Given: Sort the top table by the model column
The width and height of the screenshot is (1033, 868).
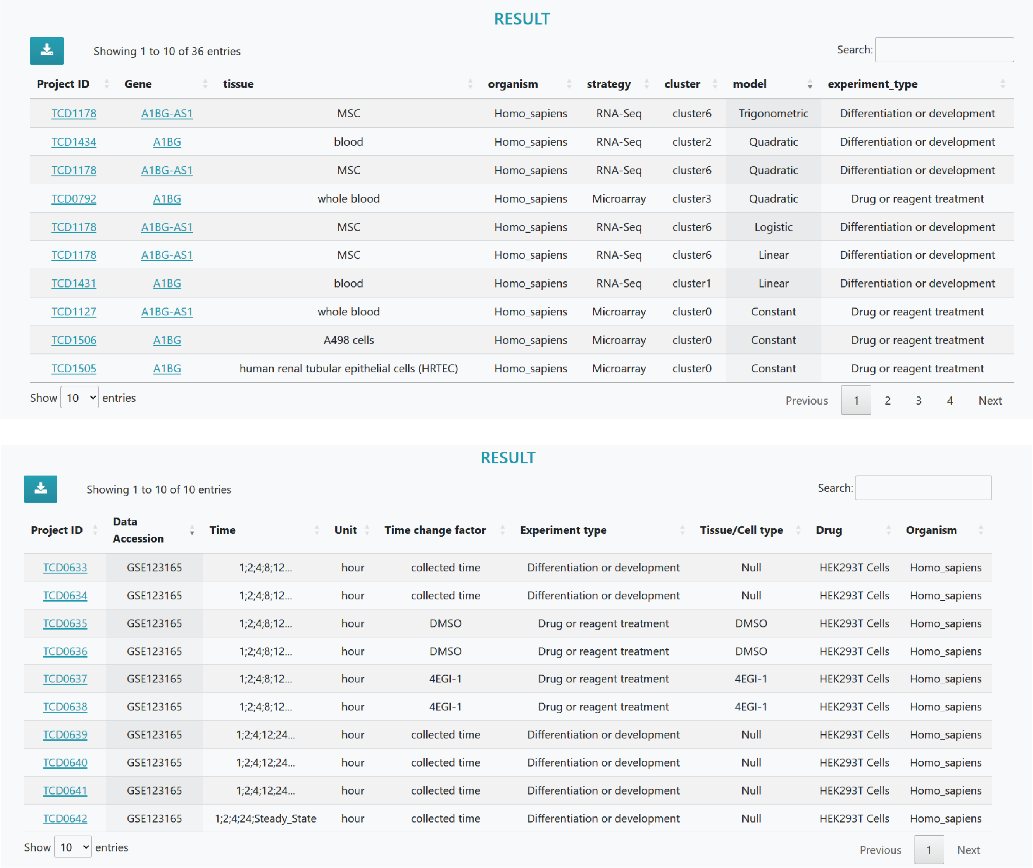Looking at the screenshot, I should [749, 84].
